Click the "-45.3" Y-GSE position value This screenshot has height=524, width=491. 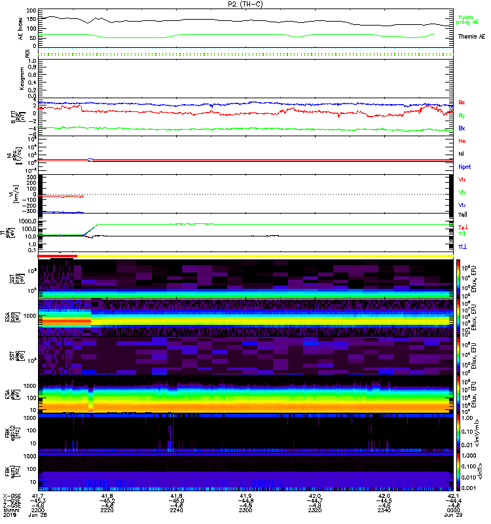point(37,501)
